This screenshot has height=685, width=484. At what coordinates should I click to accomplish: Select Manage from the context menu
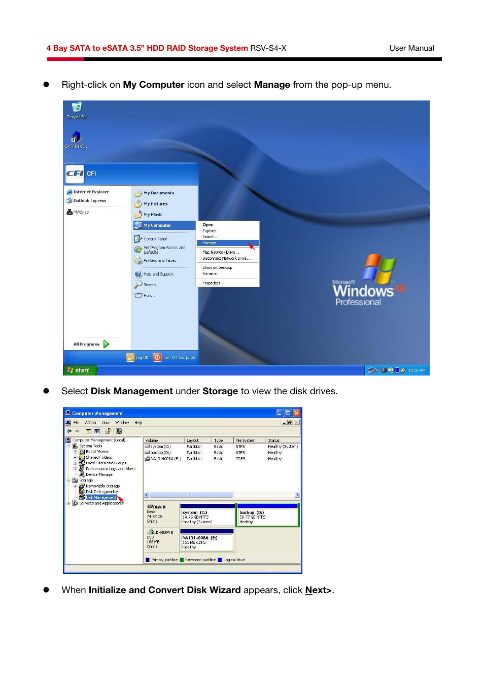[227, 243]
